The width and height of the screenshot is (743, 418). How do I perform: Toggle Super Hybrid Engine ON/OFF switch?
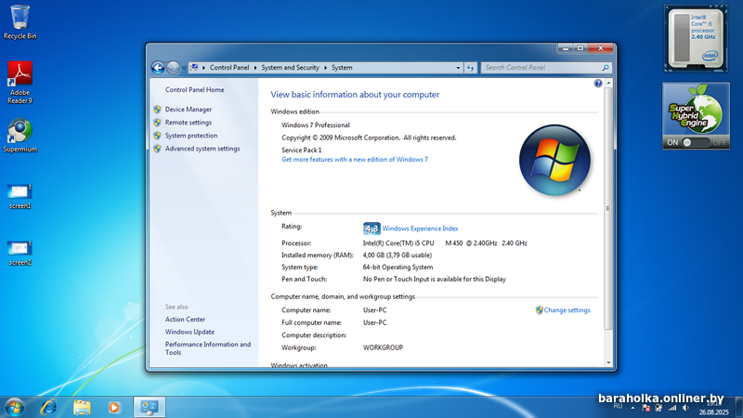click(x=696, y=142)
